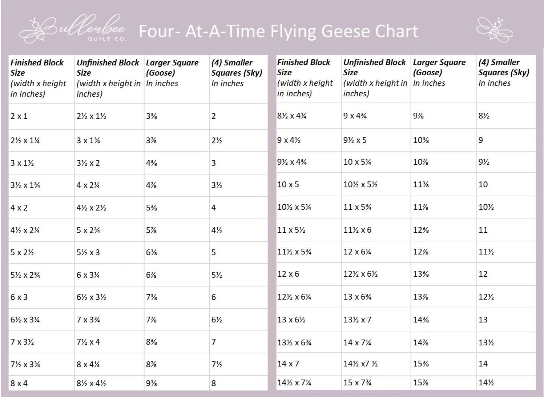544x397 pixels.
Task: Select the 8 x 4 finished size cell
Action: (x=41, y=383)
